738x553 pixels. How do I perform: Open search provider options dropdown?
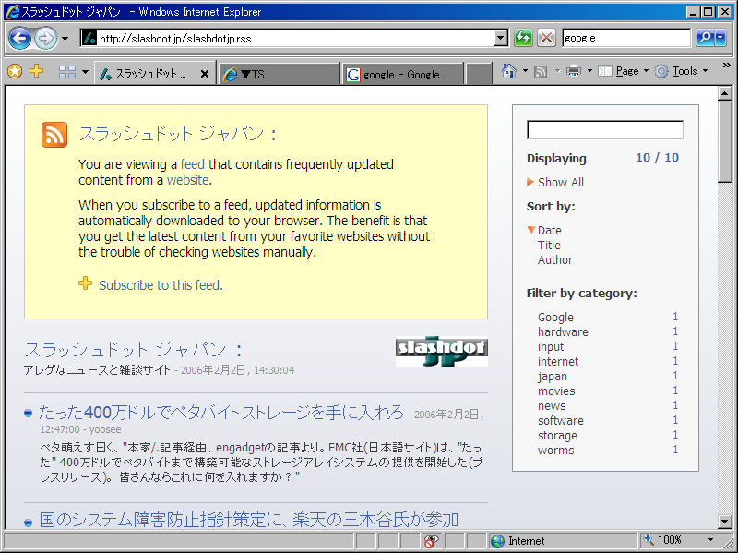(720, 38)
